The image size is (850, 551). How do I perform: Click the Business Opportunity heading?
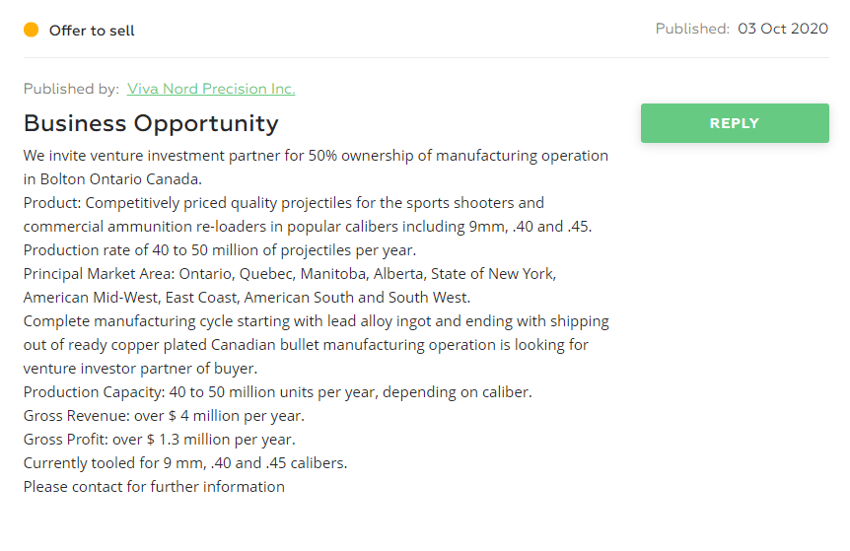coord(151,123)
